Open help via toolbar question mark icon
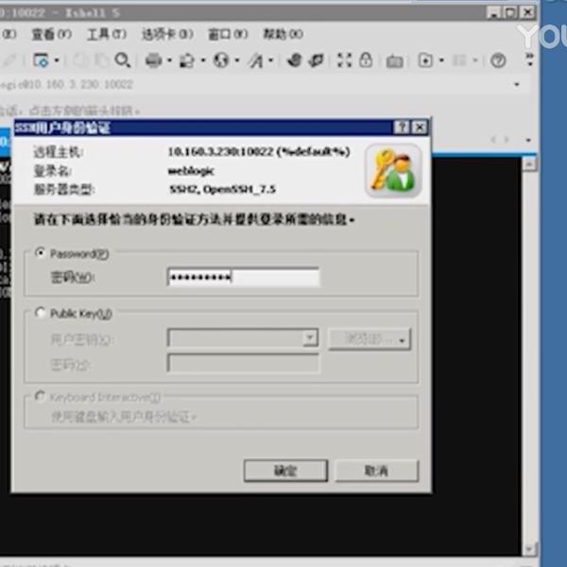567x567 pixels. pyautogui.click(x=498, y=60)
